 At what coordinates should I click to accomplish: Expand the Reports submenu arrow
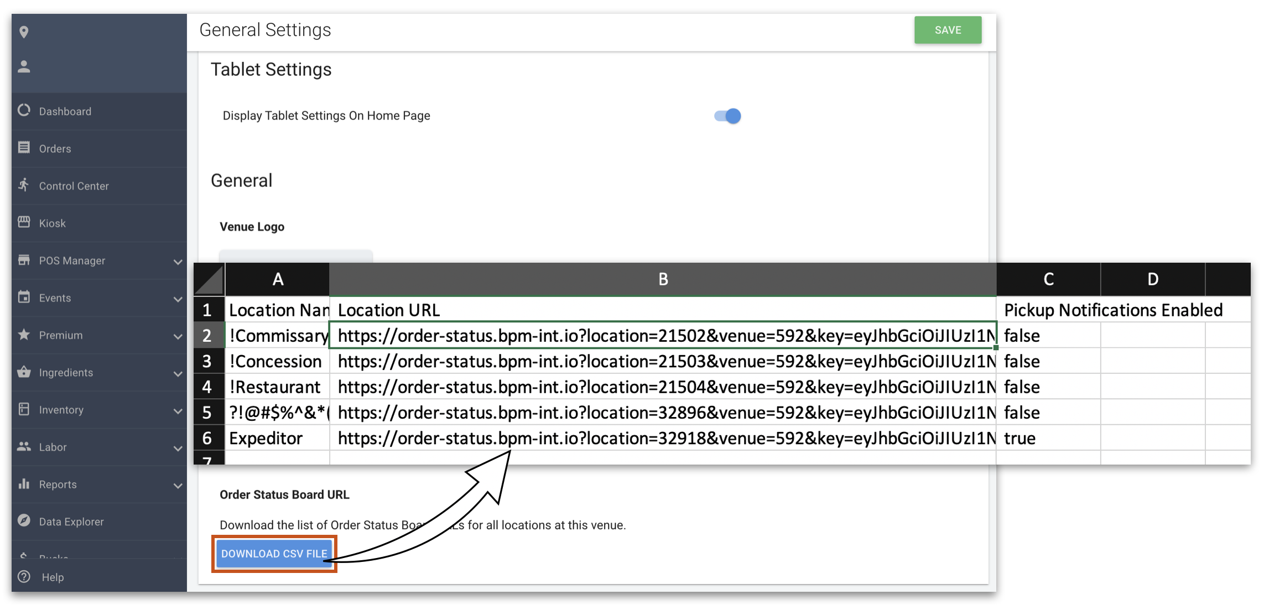tap(178, 485)
